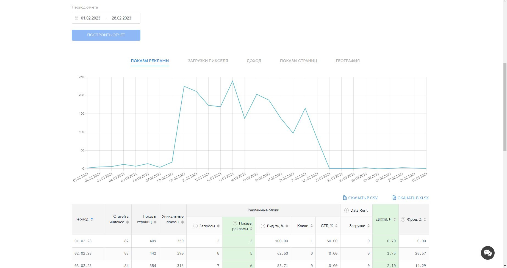Click the start date 01.02.2023 field
This screenshot has height=268, width=507.
[x=91, y=18]
